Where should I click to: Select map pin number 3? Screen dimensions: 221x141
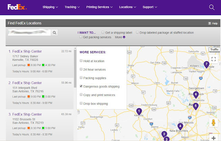(166, 139)
